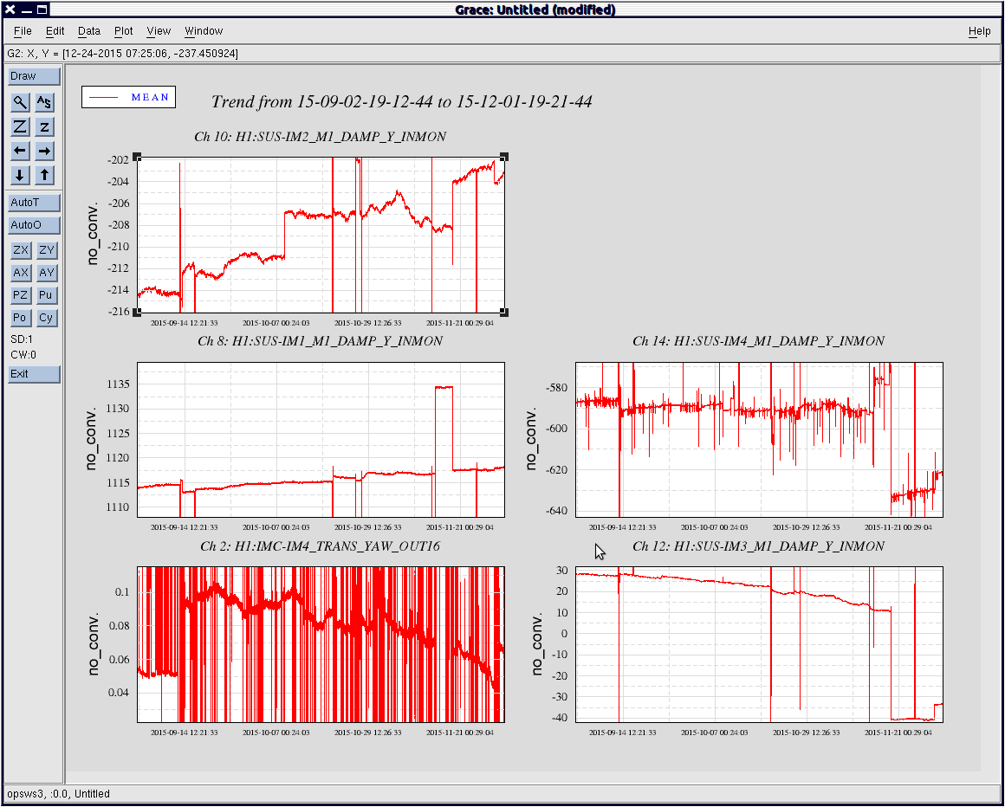Click the Ch 14 graph title
The width and height of the screenshot is (1005, 807).
pos(759,341)
